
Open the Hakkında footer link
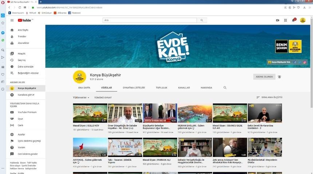(x=14, y=163)
